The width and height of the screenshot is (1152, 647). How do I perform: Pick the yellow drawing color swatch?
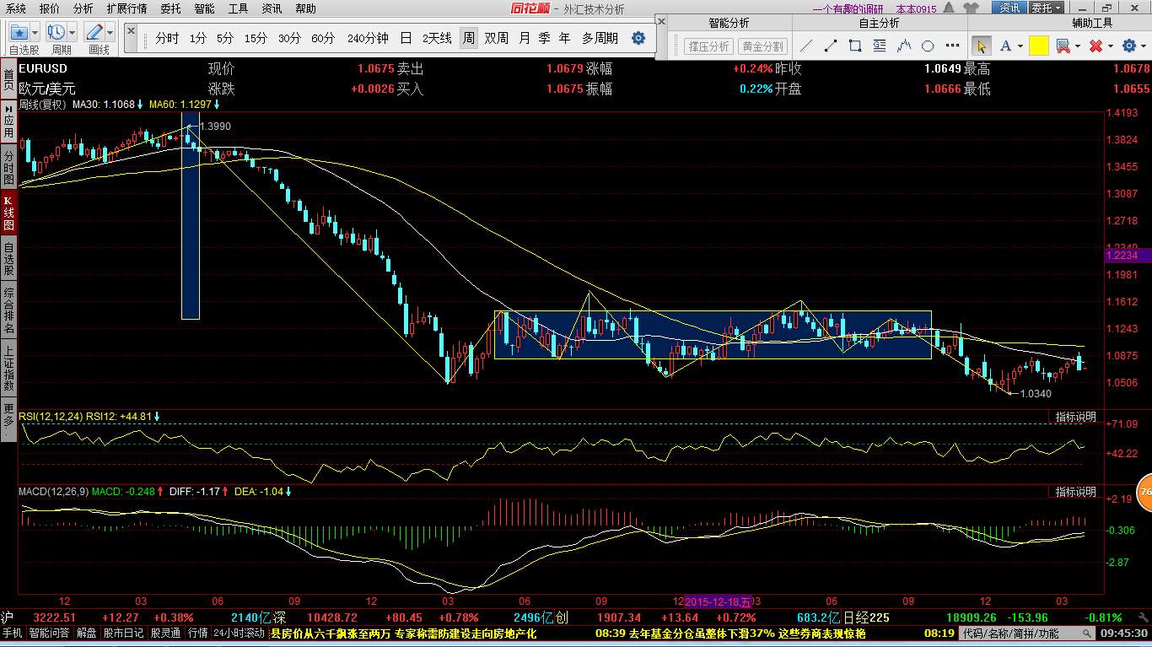(1038, 46)
